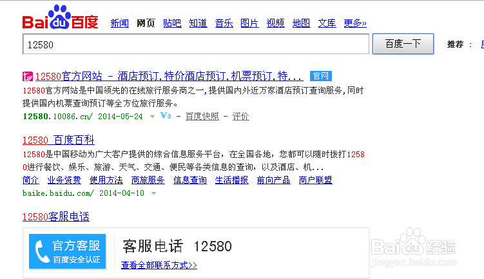Open the 商旅服务 sublink
The height and width of the screenshot is (279, 484).
tap(148, 180)
